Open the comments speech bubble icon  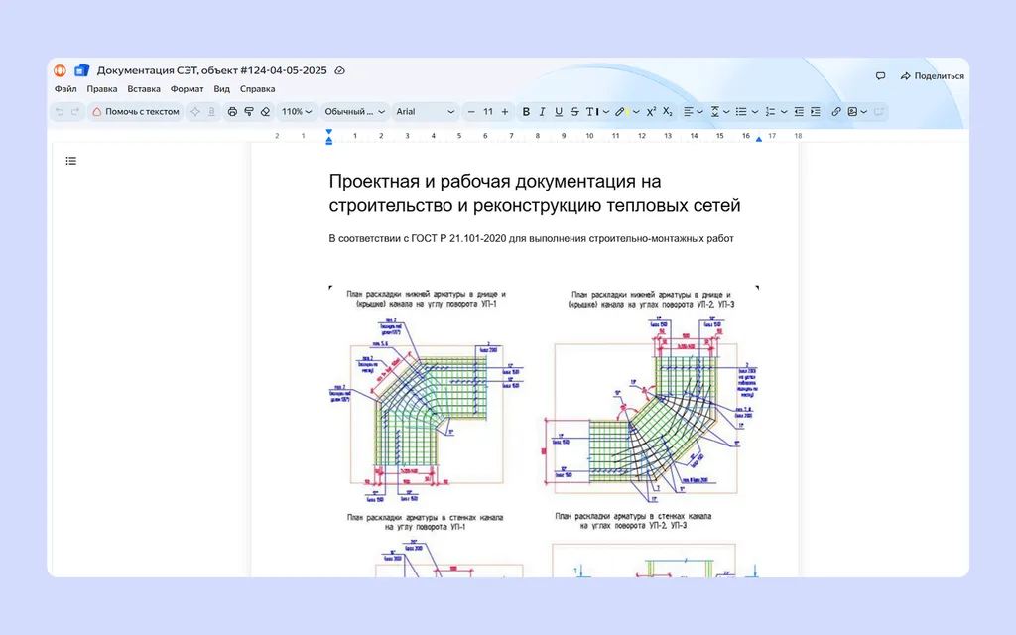(880, 75)
